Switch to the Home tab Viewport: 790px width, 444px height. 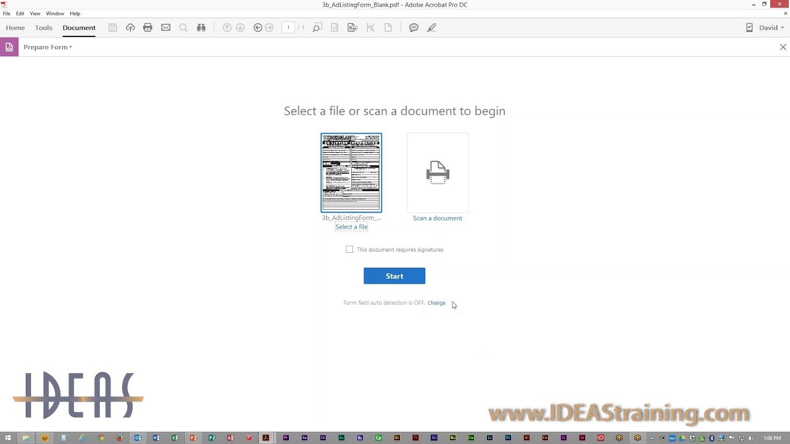coord(15,28)
